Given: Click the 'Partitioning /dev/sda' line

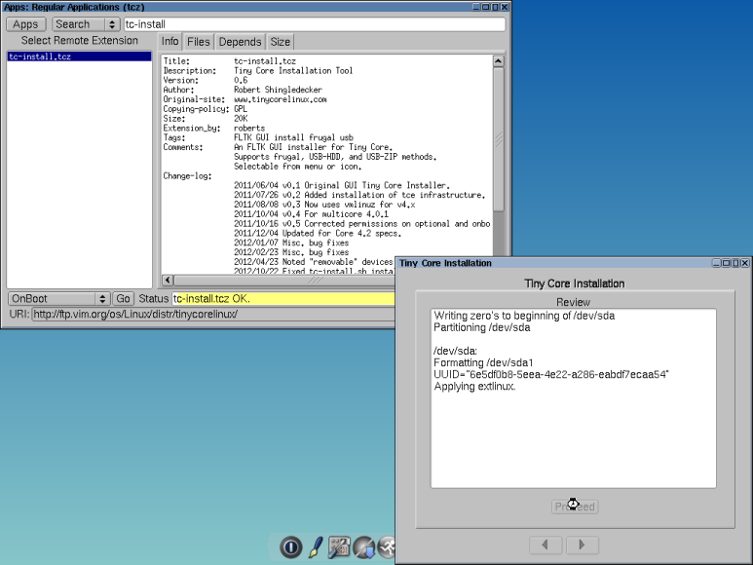Looking at the screenshot, I should pos(481,327).
